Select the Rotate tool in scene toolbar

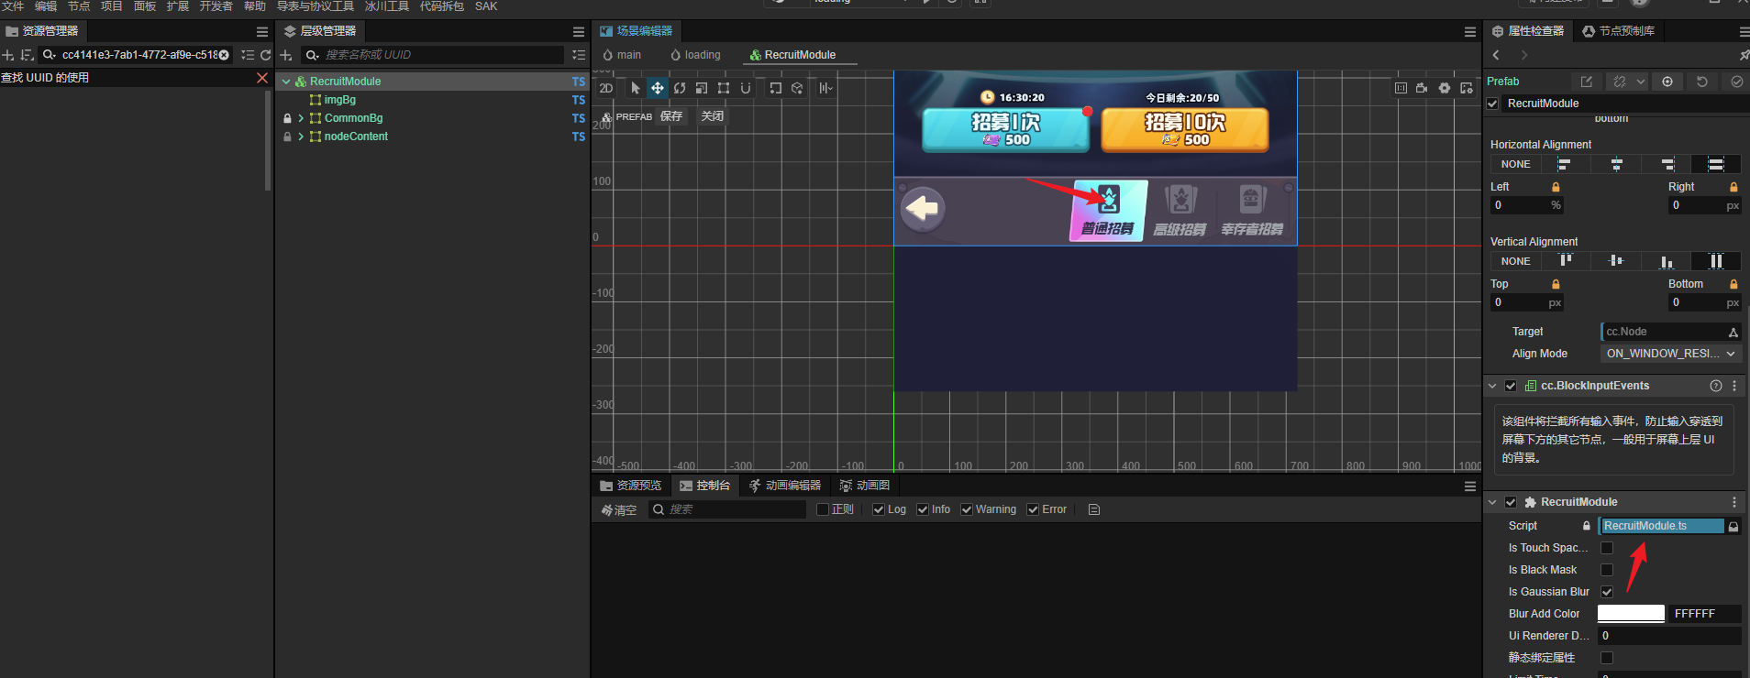click(x=680, y=88)
